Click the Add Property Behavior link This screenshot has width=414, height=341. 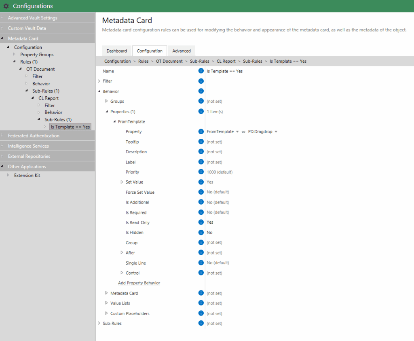[x=139, y=283]
